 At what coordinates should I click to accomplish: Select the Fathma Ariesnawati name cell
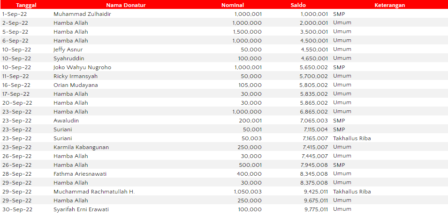pos(80,174)
